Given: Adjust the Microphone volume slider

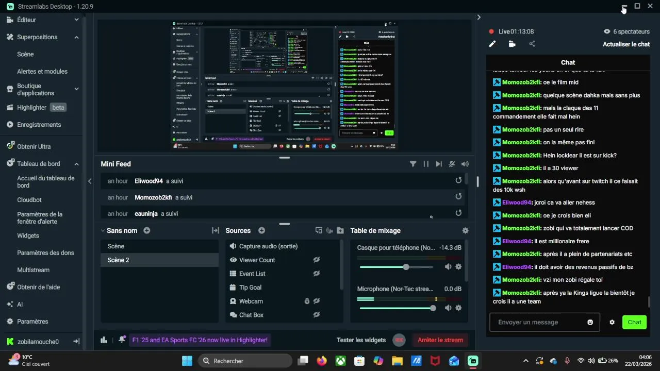Looking at the screenshot, I should (x=396, y=308).
